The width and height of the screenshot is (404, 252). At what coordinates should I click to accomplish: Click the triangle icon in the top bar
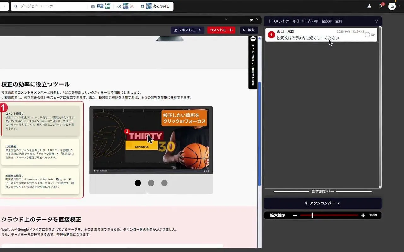click(369, 6)
